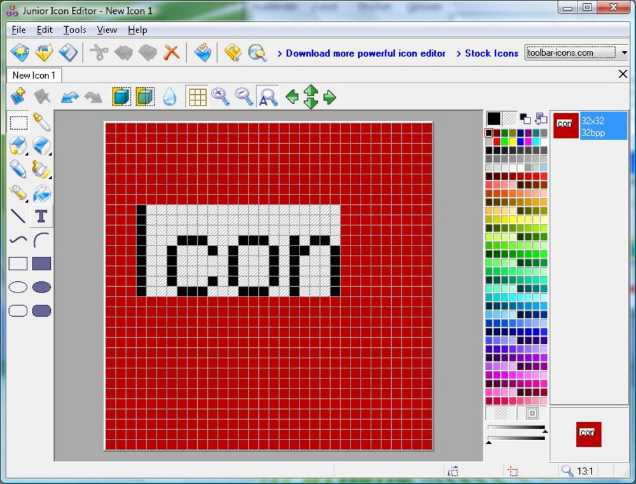Select the Pencil drawing tool
The width and height of the screenshot is (636, 484).
click(18, 169)
